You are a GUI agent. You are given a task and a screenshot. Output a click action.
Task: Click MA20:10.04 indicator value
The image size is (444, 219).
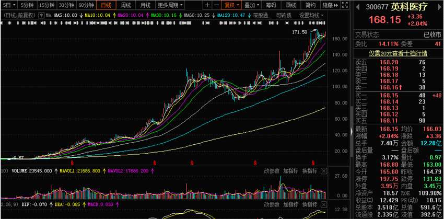pyautogui.click(x=130, y=15)
